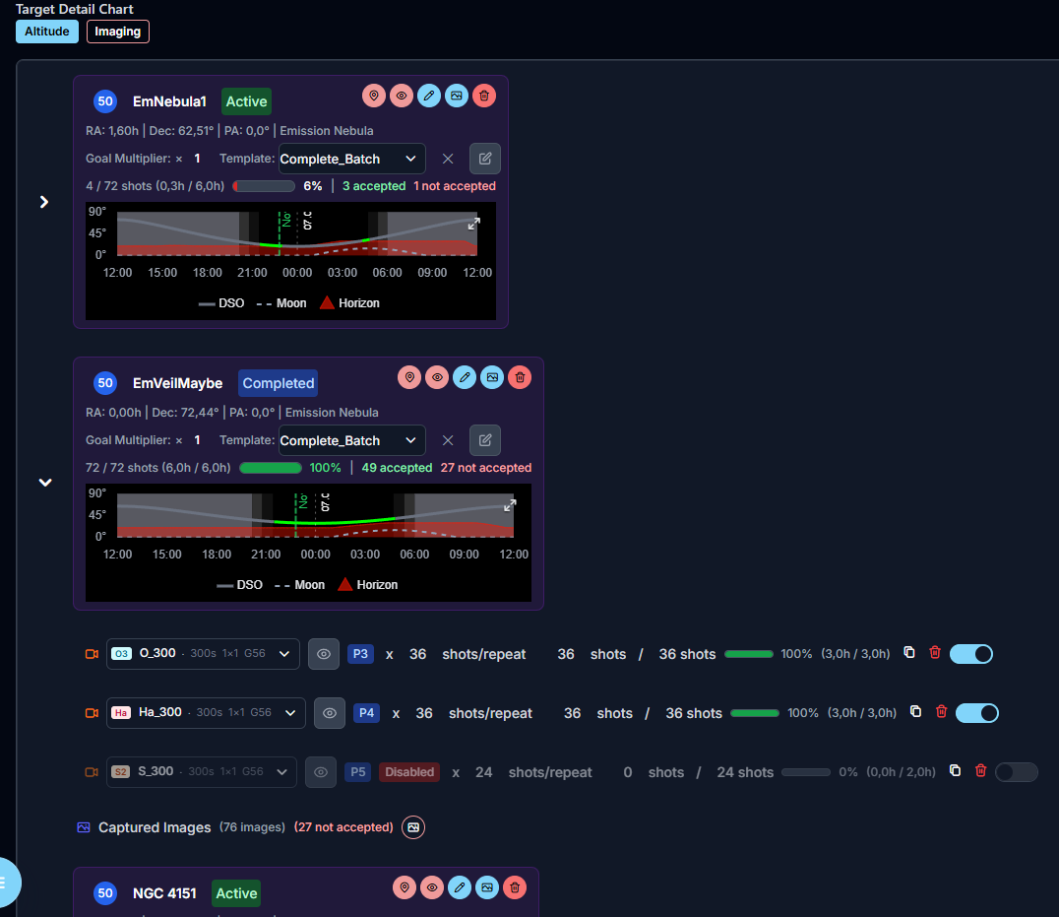Open the O_300 filter selection dropdown
The height and width of the screenshot is (917, 1059).
tap(202, 653)
